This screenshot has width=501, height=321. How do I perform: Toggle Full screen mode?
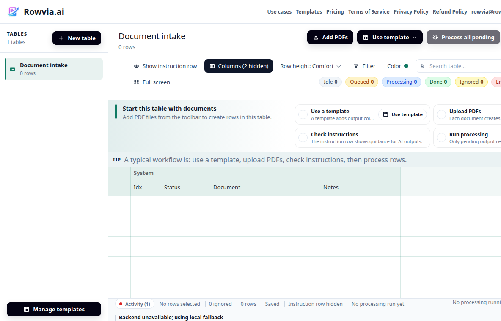click(x=152, y=82)
